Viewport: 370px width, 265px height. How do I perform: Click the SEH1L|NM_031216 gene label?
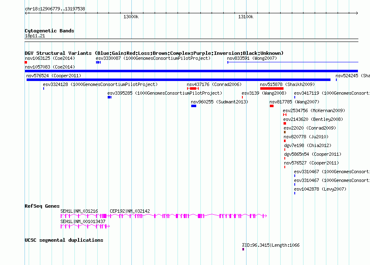[x=79, y=211]
